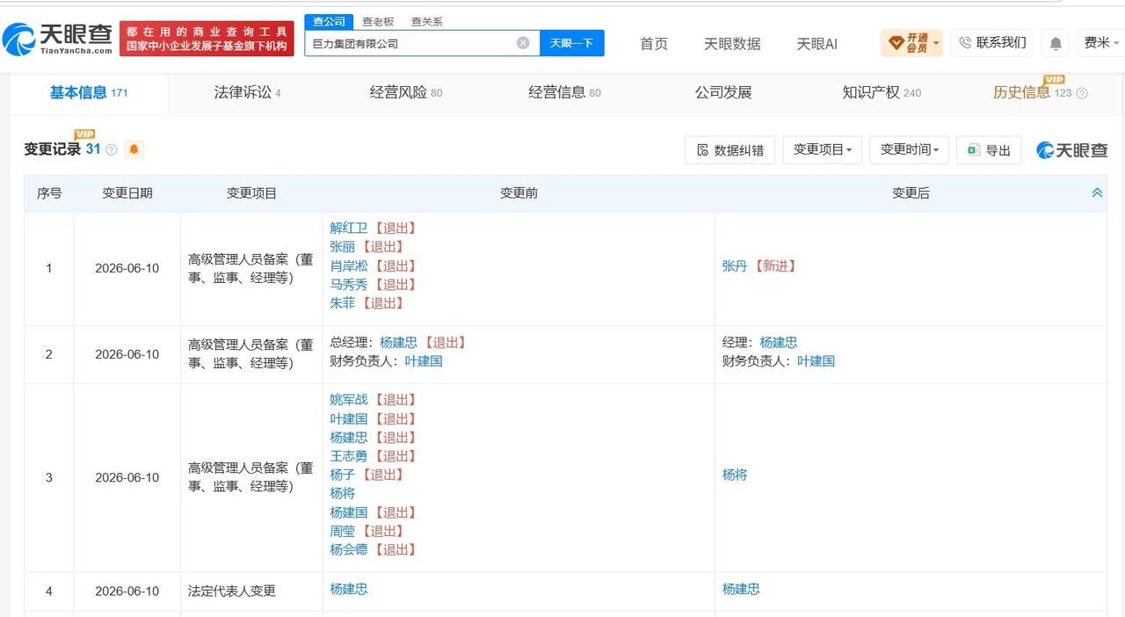Open 马秀秀 person link
The height and width of the screenshot is (617, 1125).
[x=349, y=284]
